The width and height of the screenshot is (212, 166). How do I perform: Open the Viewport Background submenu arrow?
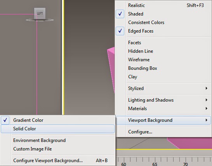pos(207,120)
